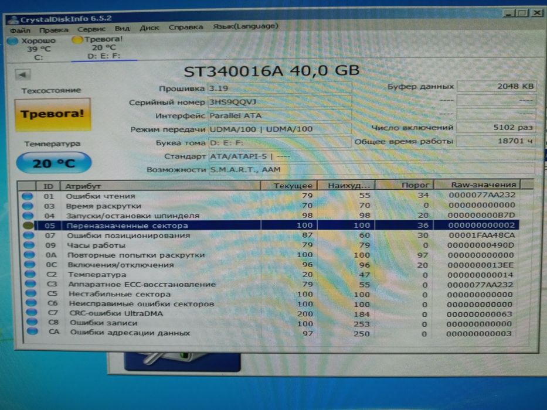Open the Диск menu
Screen dimensions: 547x410
[x=149, y=28]
